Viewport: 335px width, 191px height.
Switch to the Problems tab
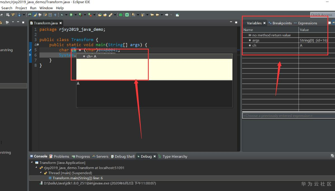[x=59, y=156]
